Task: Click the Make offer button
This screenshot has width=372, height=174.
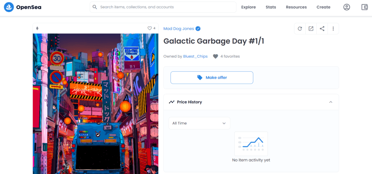Action: click(x=212, y=78)
